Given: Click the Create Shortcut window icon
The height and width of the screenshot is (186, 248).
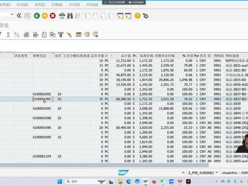Looking at the screenshot, I should click(128, 16).
